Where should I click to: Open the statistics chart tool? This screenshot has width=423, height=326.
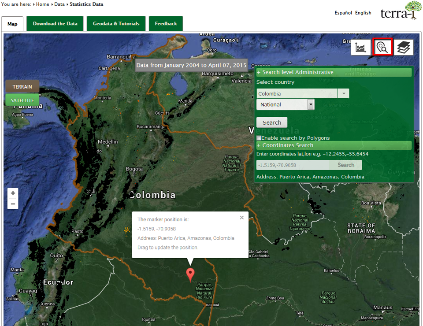[x=360, y=48]
